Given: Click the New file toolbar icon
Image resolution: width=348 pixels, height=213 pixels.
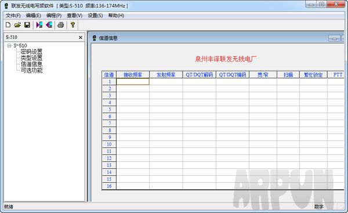Looking at the screenshot, I should coord(8,25).
